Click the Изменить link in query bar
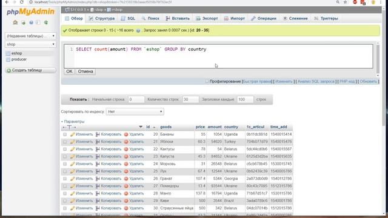The width and height of the screenshot is (388, 218). (284, 82)
